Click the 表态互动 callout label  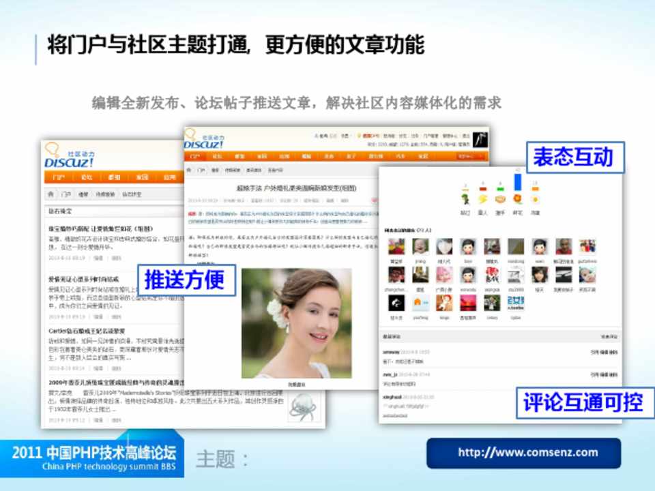click(x=574, y=158)
